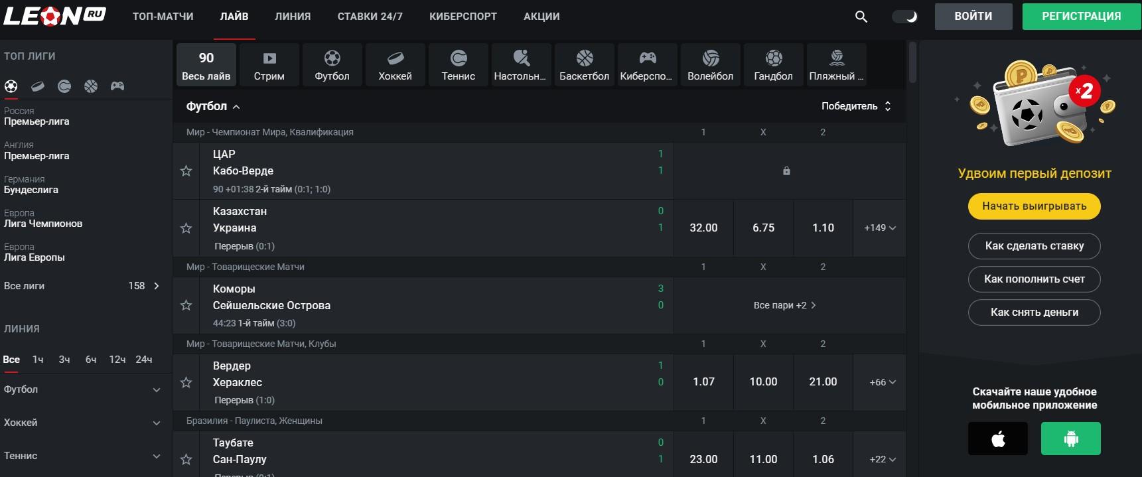This screenshot has height=477, width=1142.
Task: Show all 90 live events
Action: [x=206, y=65]
